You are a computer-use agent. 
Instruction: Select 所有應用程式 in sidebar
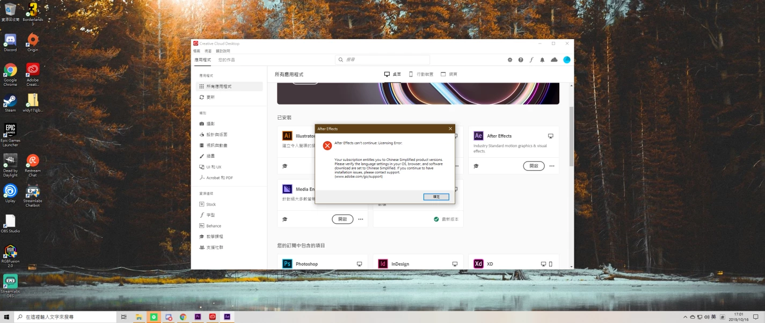coord(230,86)
